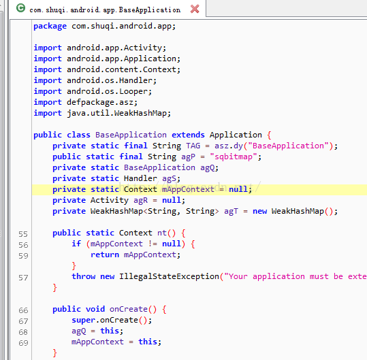Click the Activity agR field line

tap(118, 200)
